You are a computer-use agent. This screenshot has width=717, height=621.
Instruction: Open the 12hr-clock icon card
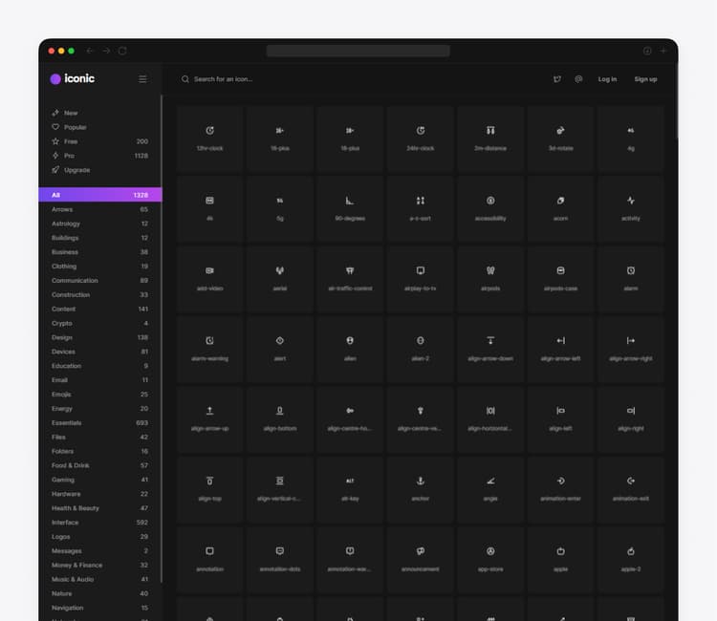210,139
